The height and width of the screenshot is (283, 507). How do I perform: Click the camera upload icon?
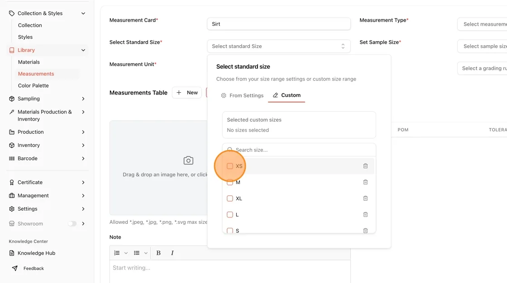pyautogui.click(x=188, y=160)
